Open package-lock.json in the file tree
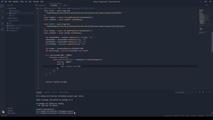213x120 pixels. click(19, 28)
